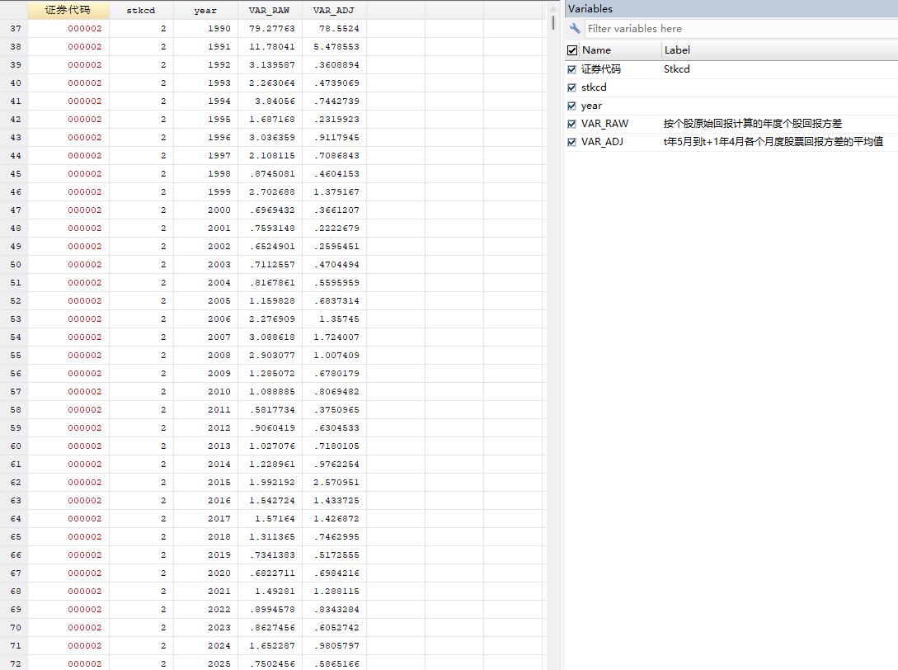Select the VAR_RAW column header in grid
The width and height of the screenshot is (898, 670).
click(270, 11)
